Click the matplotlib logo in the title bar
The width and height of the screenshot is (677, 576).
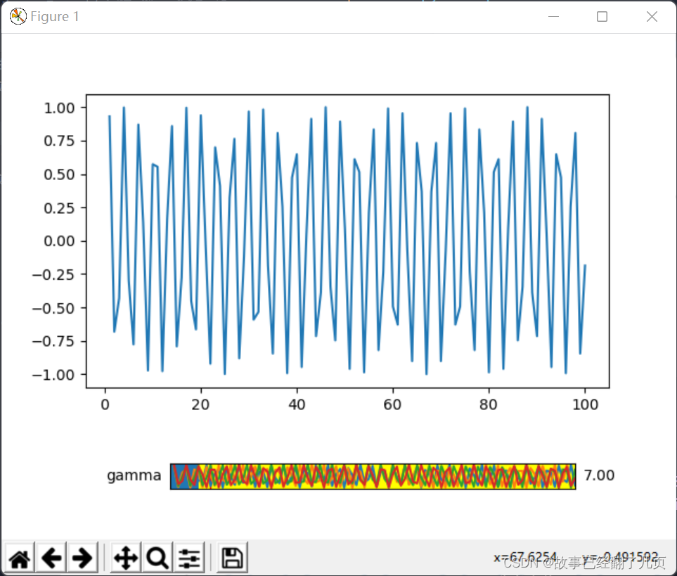[17, 15]
